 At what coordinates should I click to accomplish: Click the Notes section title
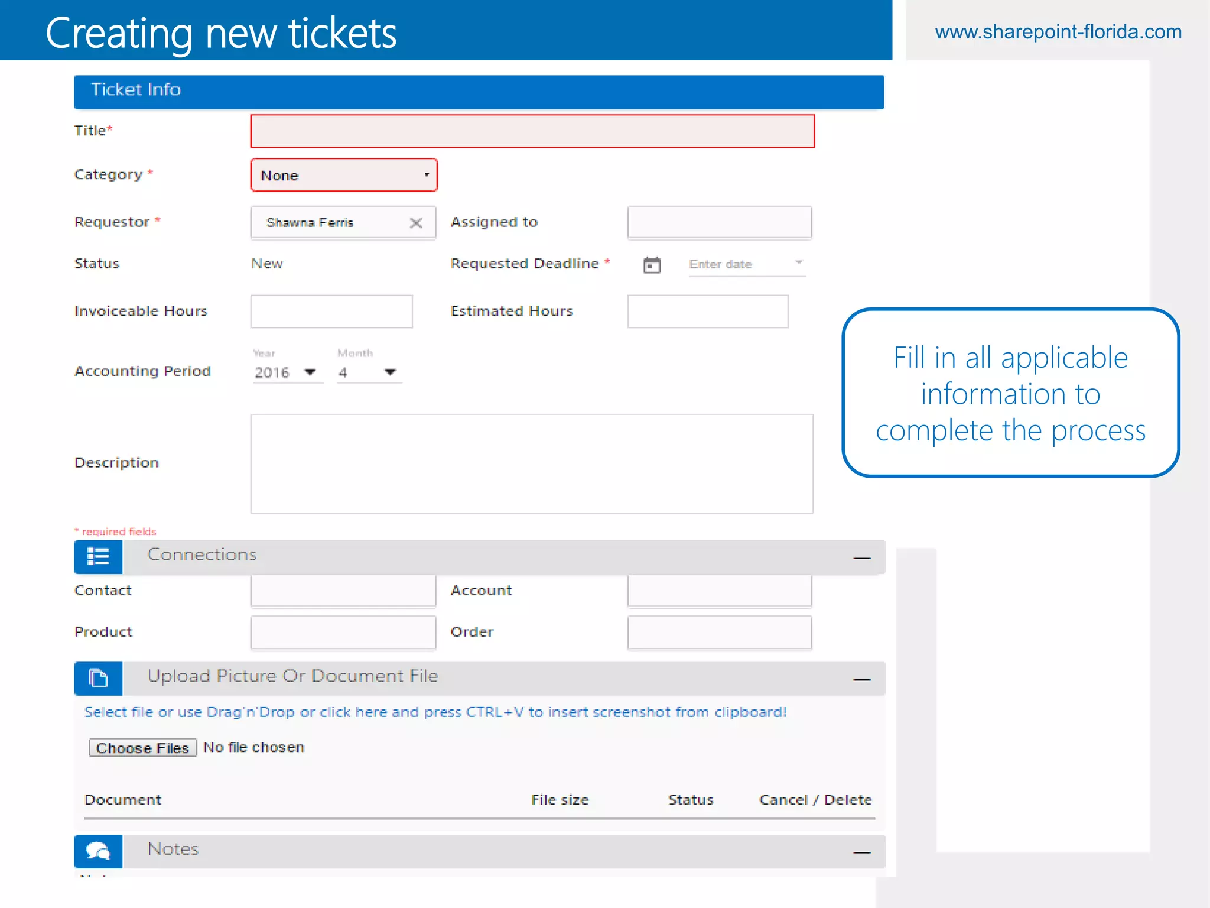(x=173, y=849)
